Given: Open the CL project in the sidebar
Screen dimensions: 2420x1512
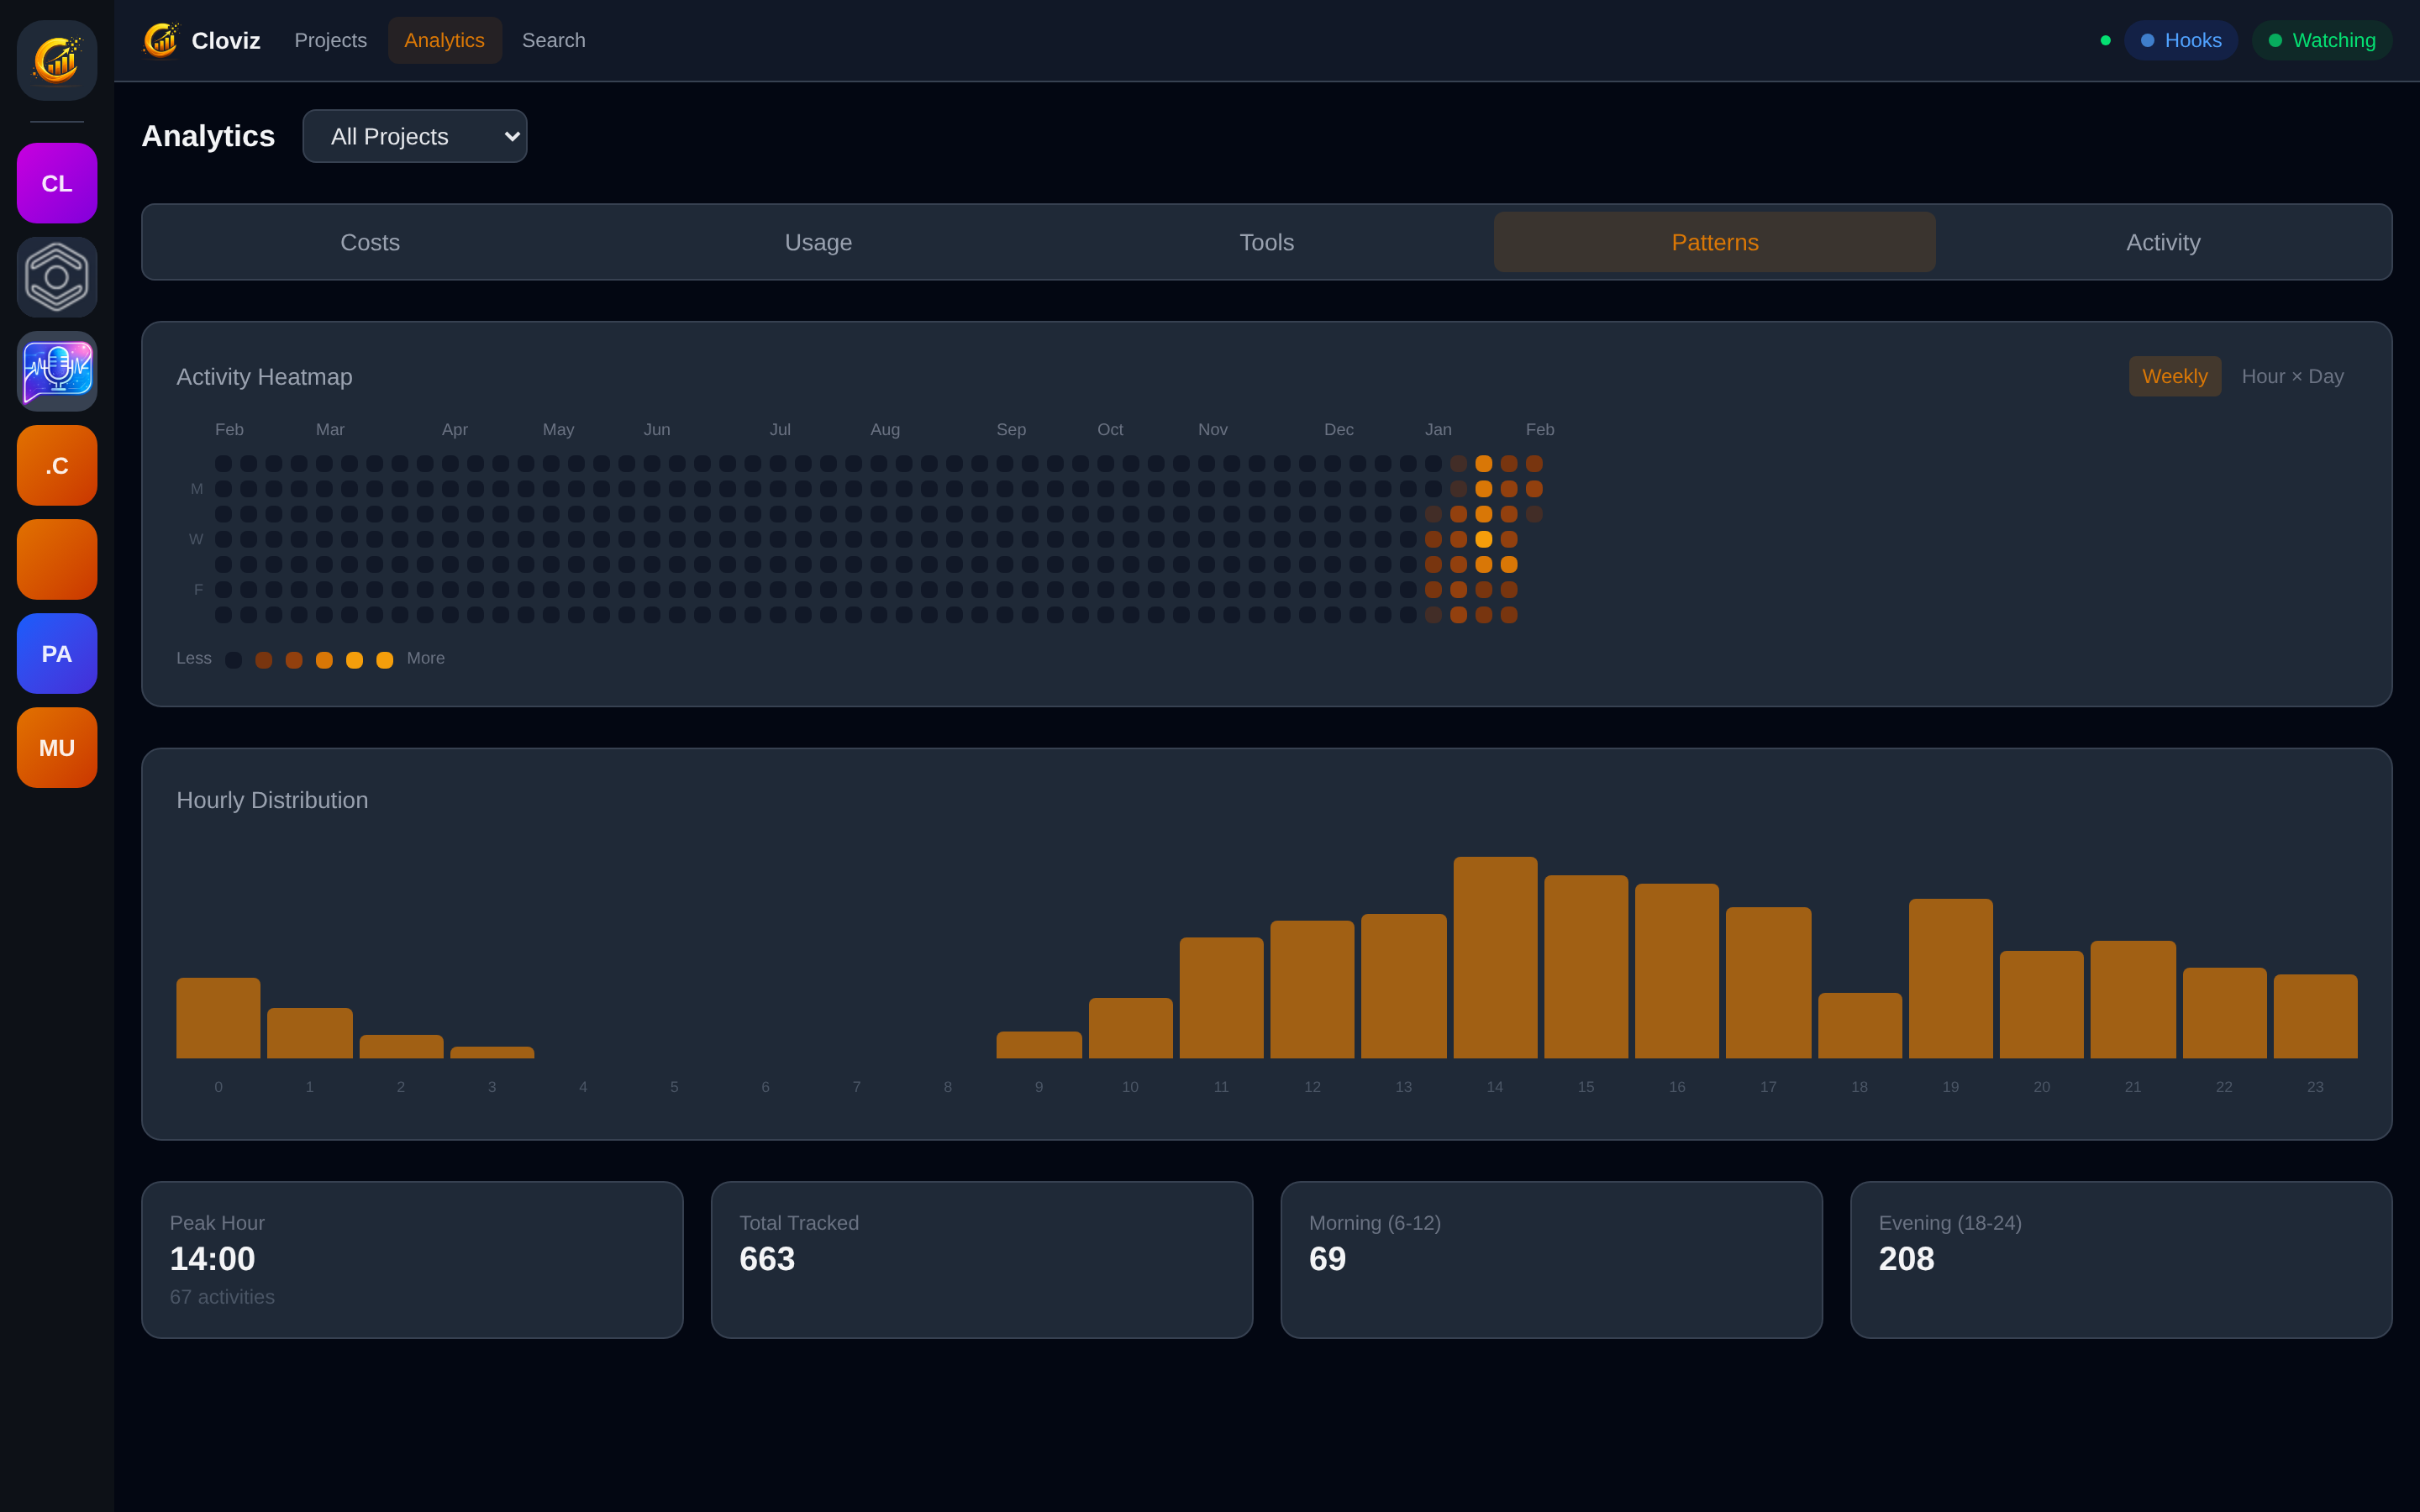Looking at the screenshot, I should 57,183.
